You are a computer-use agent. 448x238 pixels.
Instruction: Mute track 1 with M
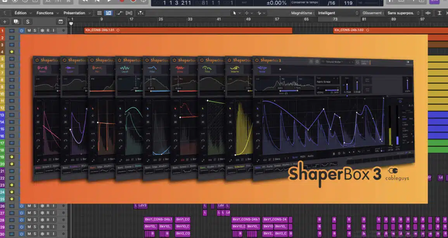29,31
